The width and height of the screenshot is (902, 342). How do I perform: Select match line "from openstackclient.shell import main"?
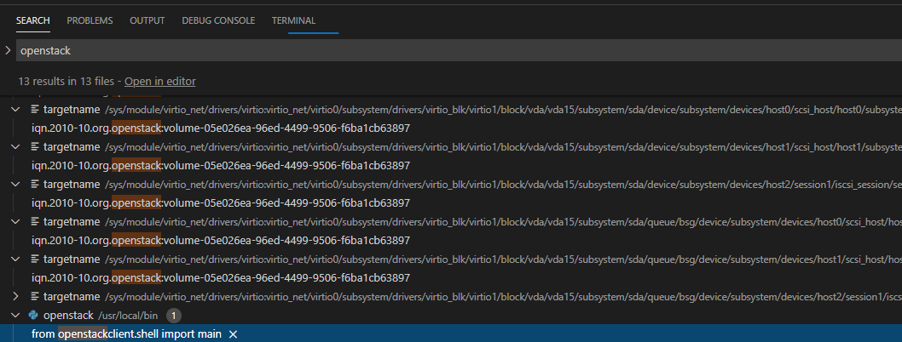[126, 334]
